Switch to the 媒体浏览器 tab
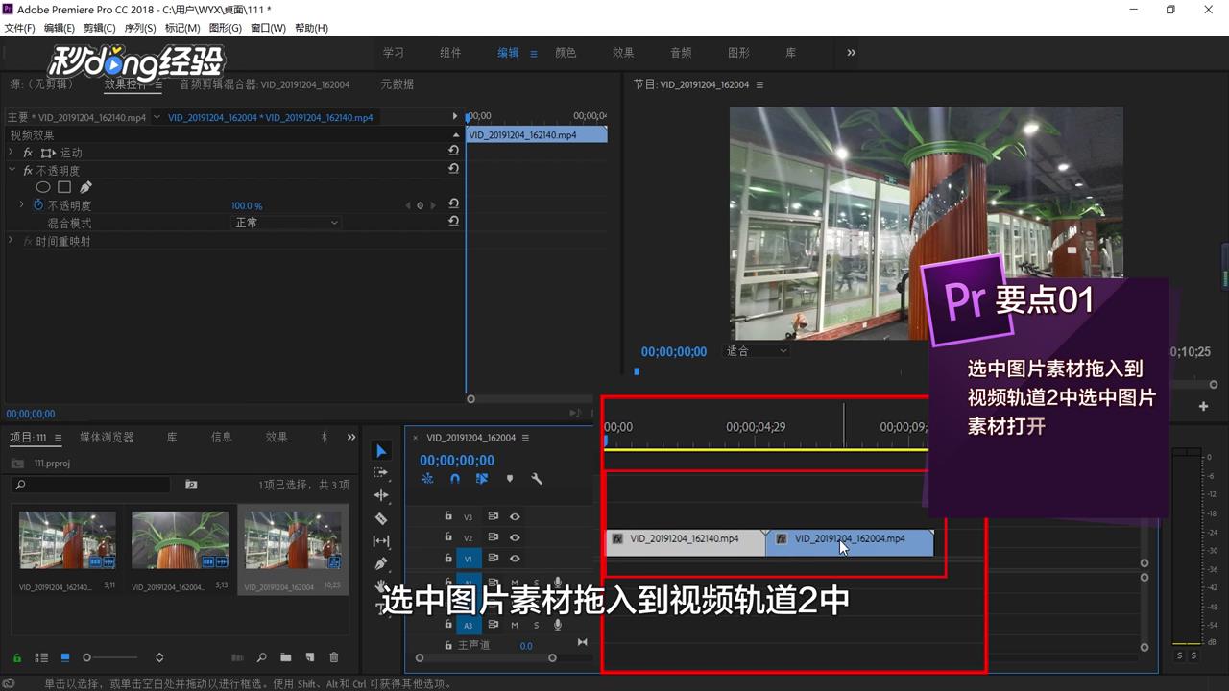This screenshot has width=1229, height=691. (x=107, y=437)
